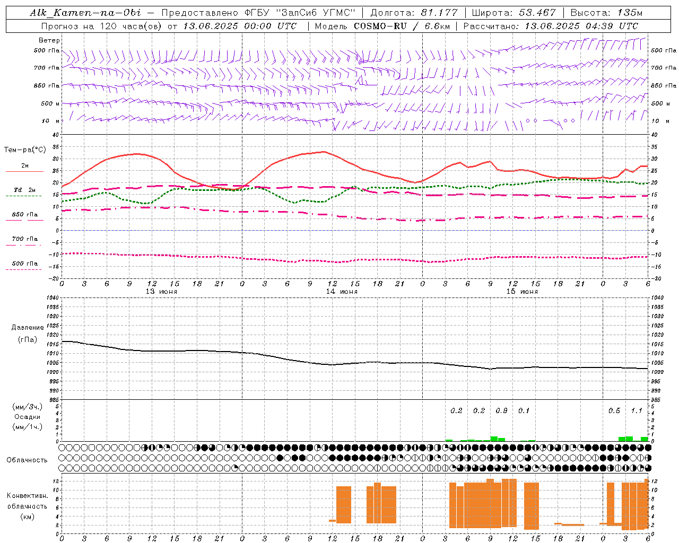Click the 13 июня date label
Viewport: 679px width, 543px height.
pyautogui.click(x=162, y=292)
